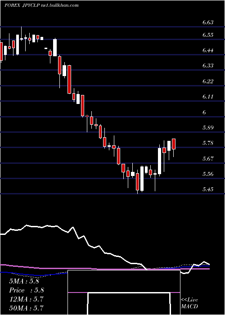This screenshot has height=315, width=225.
Task: Click the 5.89 price axis label
Action: click(x=208, y=127)
